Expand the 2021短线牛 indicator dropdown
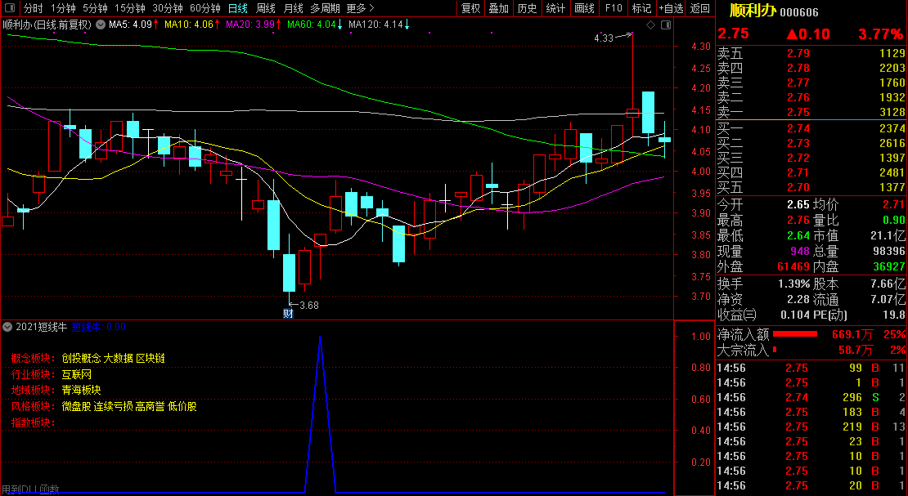 tap(7, 327)
